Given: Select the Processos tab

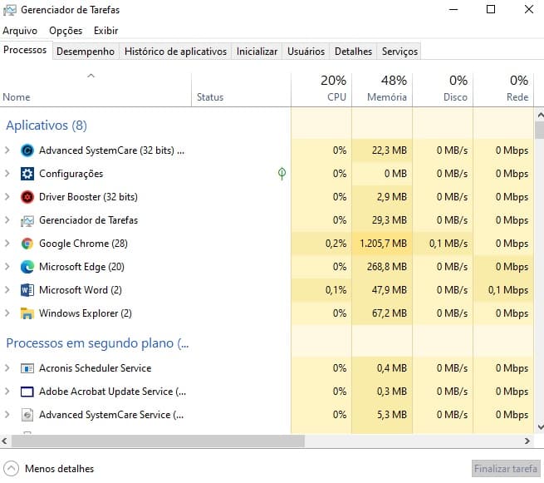Looking at the screenshot, I should click(x=25, y=50).
